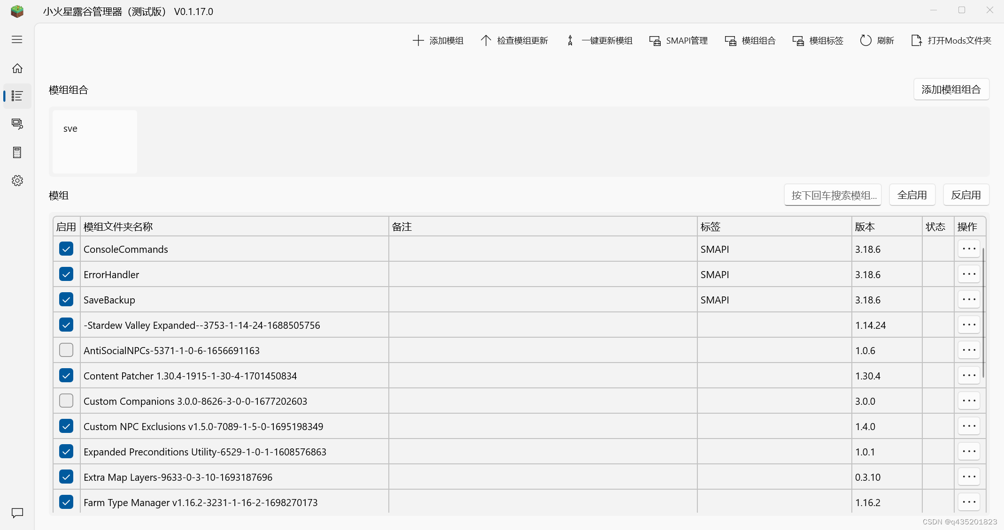This screenshot has width=1004, height=530.
Task: Click 添加模组 plus icon
Action: [x=418, y=41]
